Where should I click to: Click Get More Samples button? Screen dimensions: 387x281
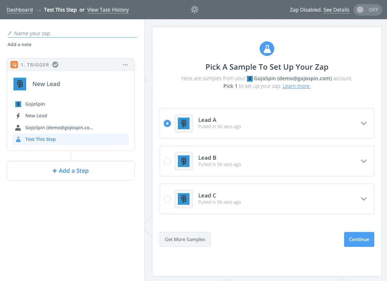(185, 239)
